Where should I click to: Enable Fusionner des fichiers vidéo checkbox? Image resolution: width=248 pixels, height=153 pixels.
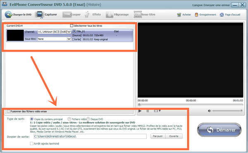pyautogui.click(x=8, y=111)
